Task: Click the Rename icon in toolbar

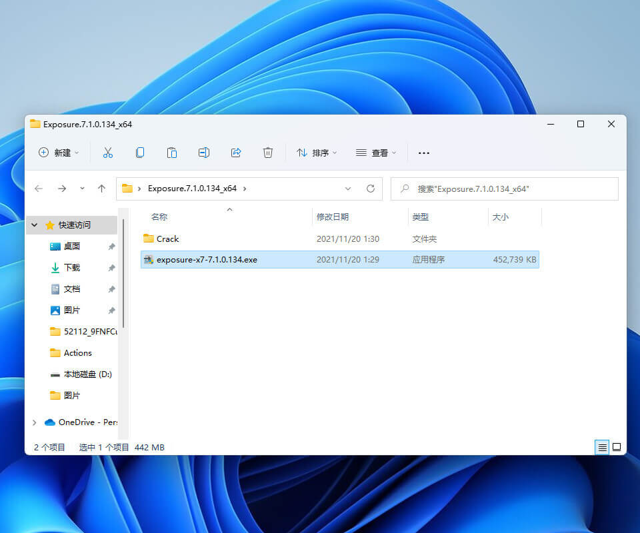Action: coord(204,153)
